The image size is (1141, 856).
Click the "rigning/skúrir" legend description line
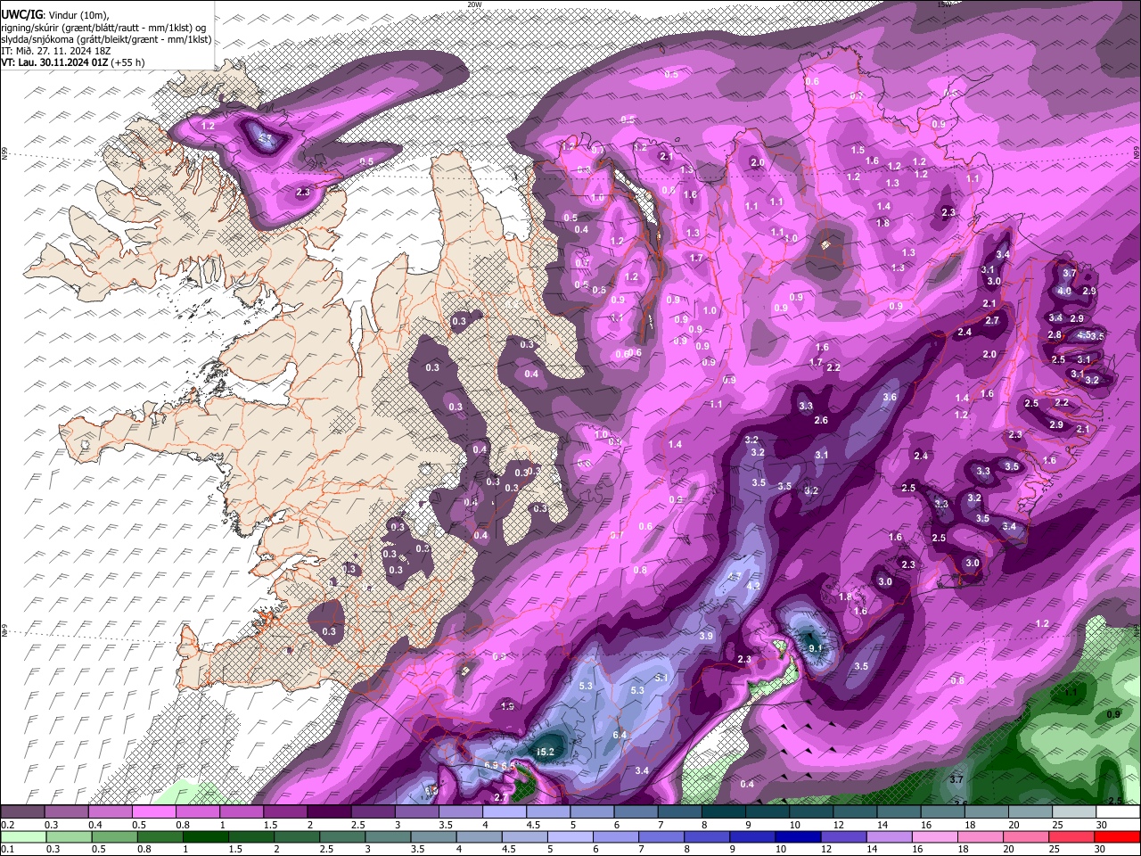coord(105,27)
